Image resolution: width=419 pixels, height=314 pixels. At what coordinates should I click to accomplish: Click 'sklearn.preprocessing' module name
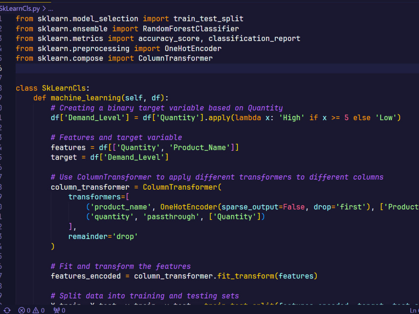tap(83, 48)
